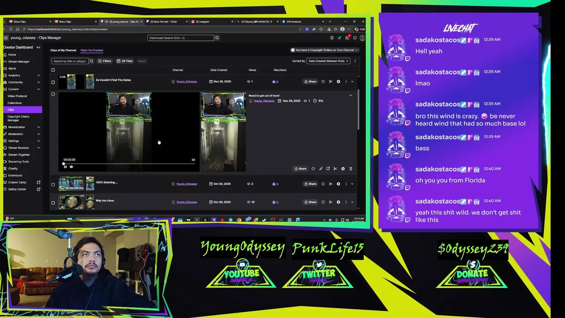Add '100% listening' plus circle icon
Viewport: 565px width, 318px height.
(339, 184)
